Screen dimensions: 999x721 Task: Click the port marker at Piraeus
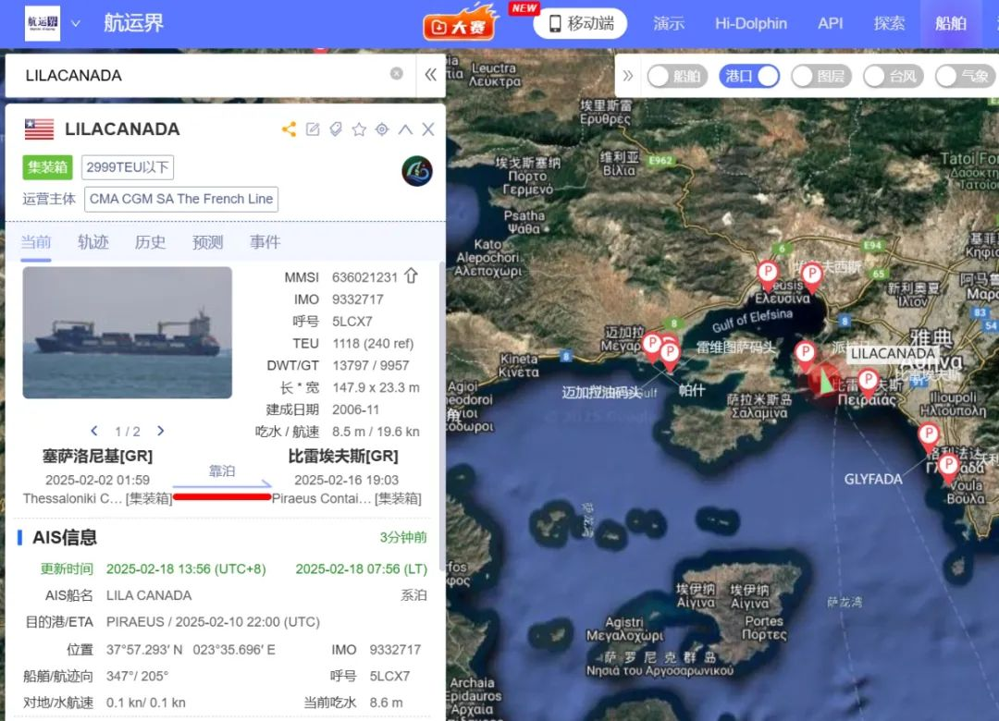click(868, 384)
